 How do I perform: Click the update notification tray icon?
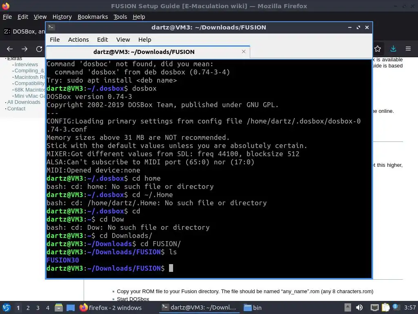tap(396, 307)
